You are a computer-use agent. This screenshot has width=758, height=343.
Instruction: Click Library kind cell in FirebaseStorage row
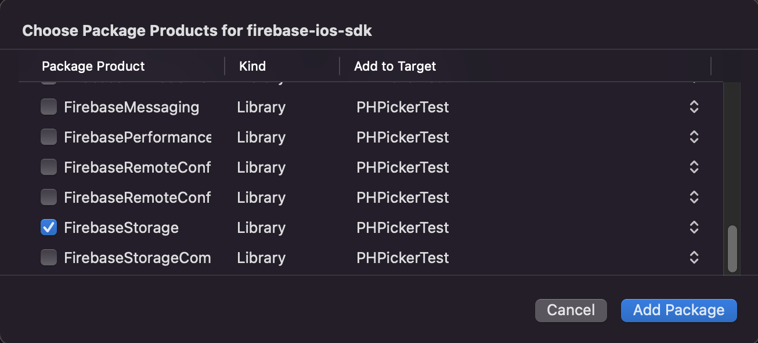(x=261, y=228)
